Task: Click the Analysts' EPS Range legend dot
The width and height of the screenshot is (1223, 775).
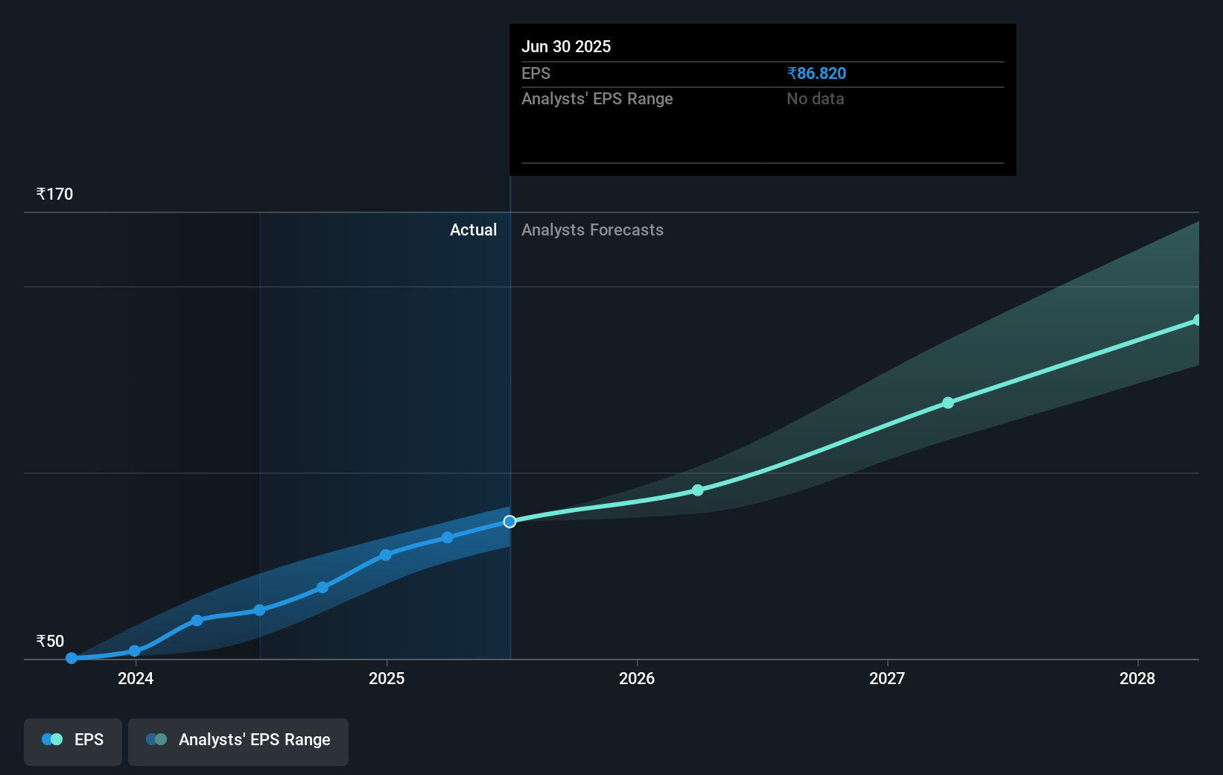Action: 155,739
